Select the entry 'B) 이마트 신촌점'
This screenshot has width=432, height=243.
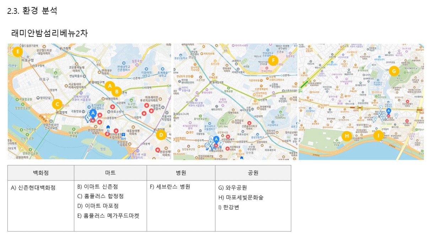[97, 187]
